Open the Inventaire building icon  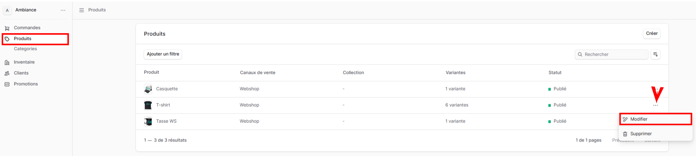(x=7, y=62)
